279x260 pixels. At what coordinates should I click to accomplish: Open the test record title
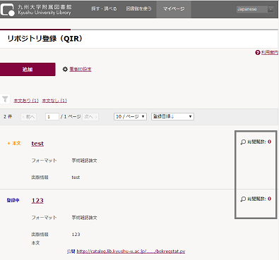tap(37, 144)
